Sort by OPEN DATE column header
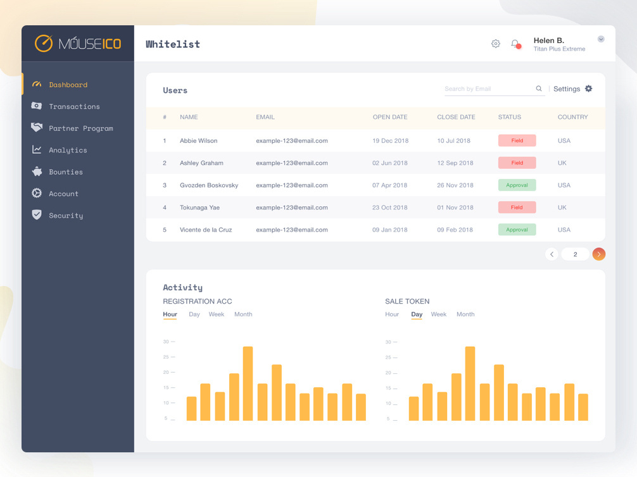 click(390, 117)
